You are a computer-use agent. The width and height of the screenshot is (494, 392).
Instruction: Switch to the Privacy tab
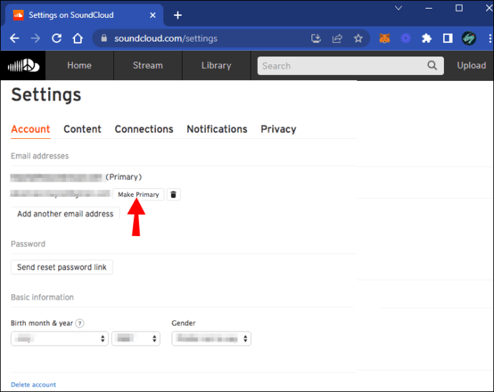coord(278,129)
